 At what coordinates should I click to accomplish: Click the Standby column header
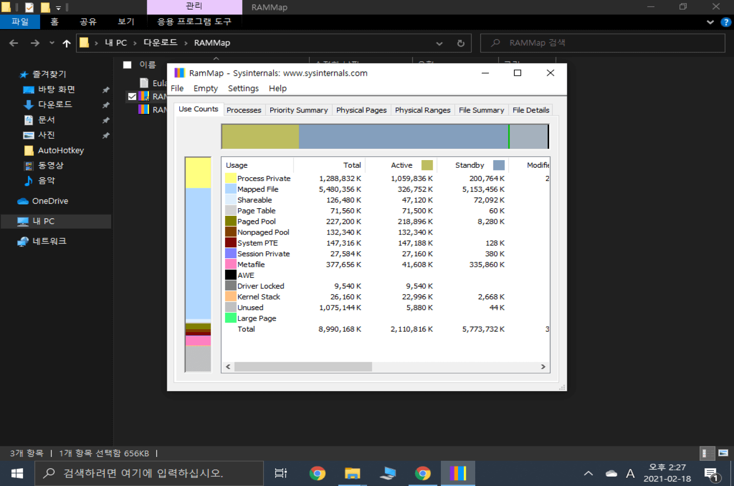click(469, 165)
